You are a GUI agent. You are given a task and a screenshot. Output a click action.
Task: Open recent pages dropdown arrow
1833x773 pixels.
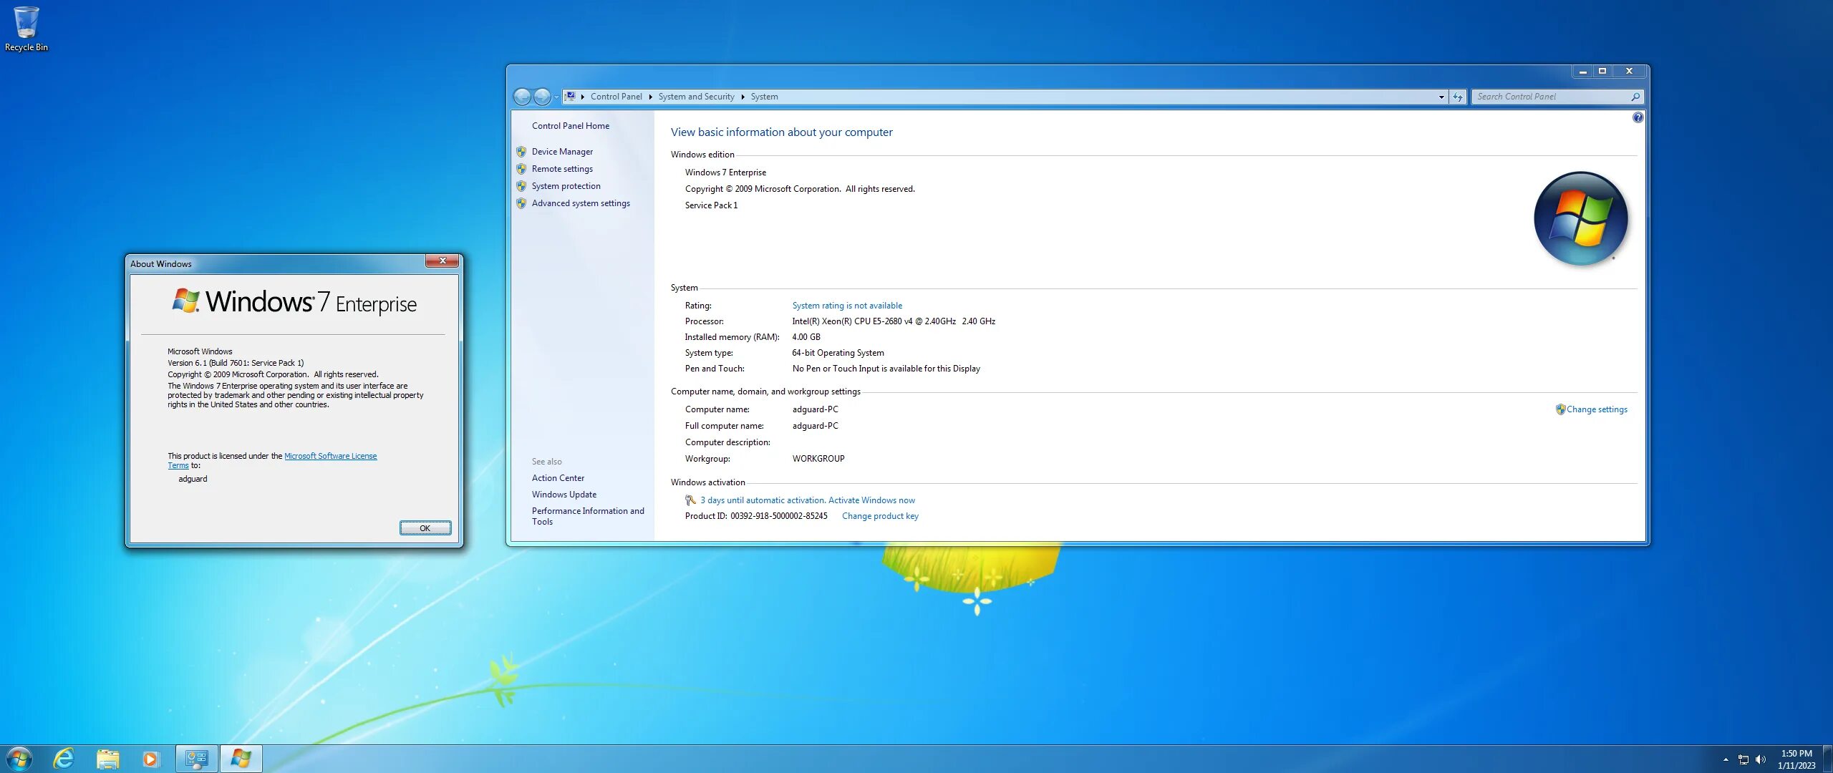pyautogui.click(x=556, y=97)
